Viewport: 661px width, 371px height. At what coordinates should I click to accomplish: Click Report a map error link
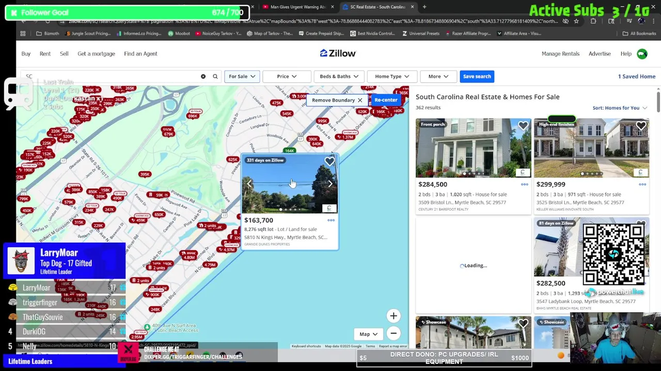[393, 346]
